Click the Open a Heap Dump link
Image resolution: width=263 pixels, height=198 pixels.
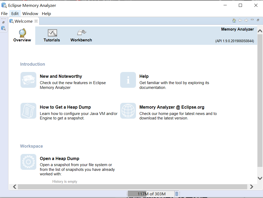point(59,158)
